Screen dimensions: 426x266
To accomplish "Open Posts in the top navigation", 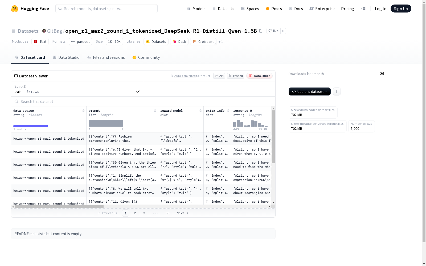I will pyautogui.click(x=274, y=9).
